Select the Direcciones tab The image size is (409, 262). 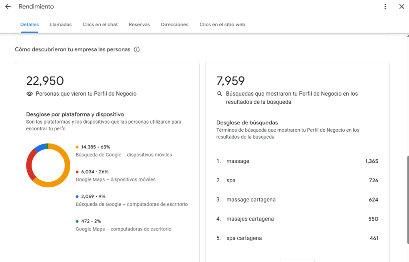point(175,24)
